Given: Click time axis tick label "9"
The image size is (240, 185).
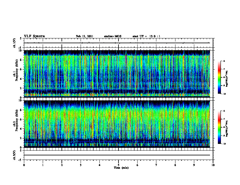Looking at the screenshot, I should 194,165.
